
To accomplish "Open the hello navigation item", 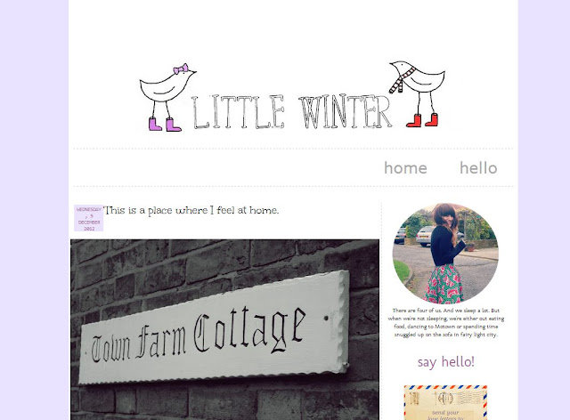I will (478, 168).
